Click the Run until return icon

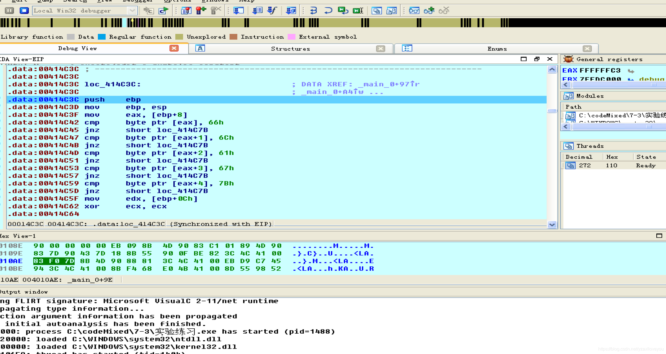click(x=343, y=11)
